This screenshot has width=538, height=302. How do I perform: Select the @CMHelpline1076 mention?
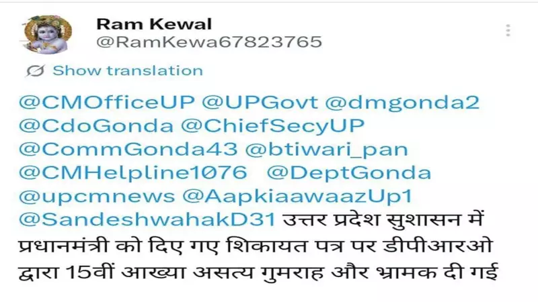[132, 173]
